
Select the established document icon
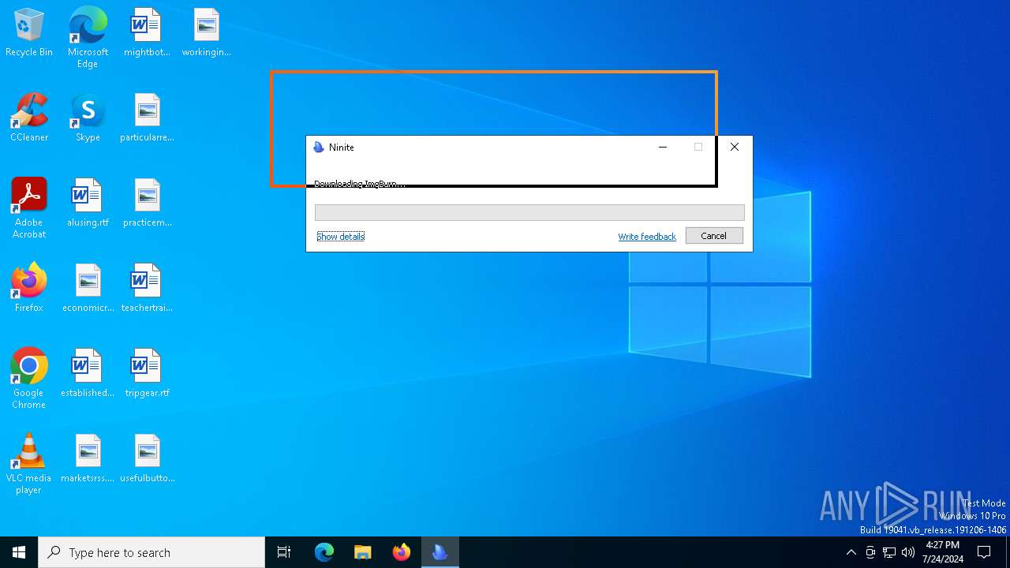(88, 373)
